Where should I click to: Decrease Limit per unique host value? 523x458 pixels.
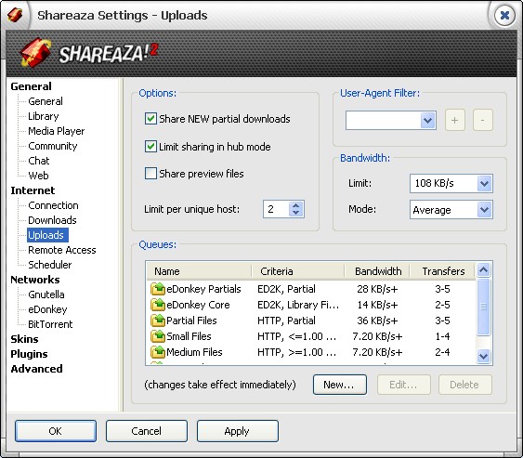(295, 213)
